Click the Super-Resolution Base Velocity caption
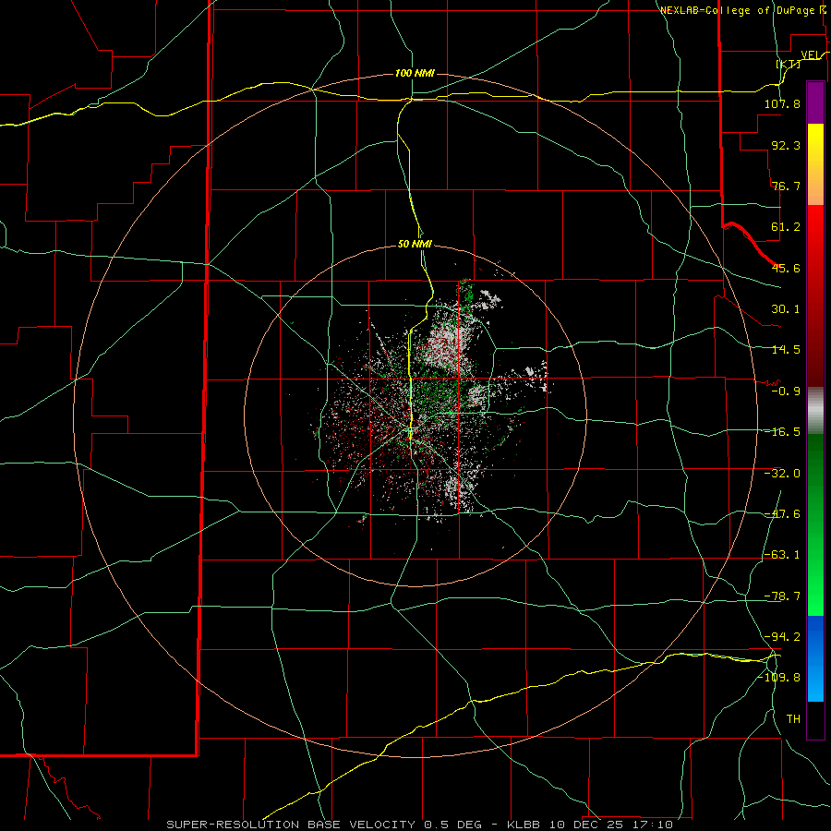This screenshot has height=831, width=831. tap(420, 825)
